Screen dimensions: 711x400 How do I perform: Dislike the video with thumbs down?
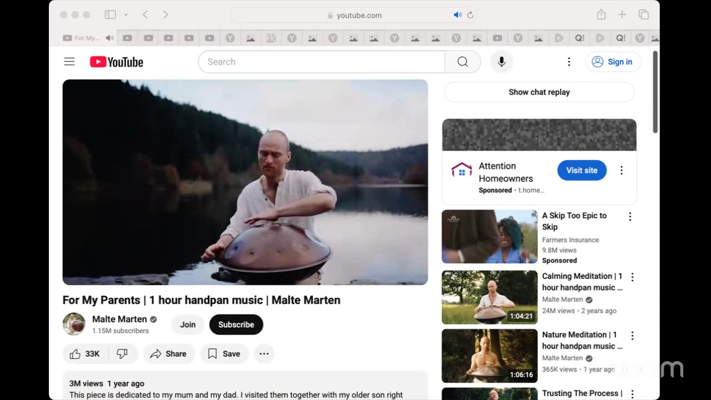pos(122,354)
